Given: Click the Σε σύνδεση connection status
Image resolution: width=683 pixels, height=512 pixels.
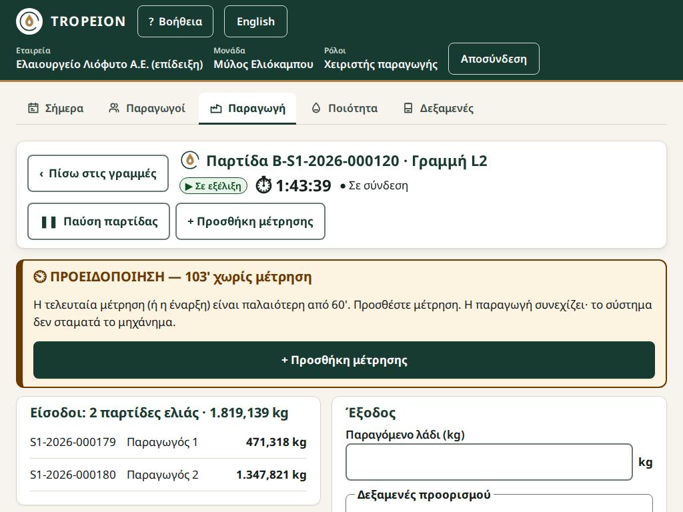Looking at the screenshot, I should (x=374, y=186).
